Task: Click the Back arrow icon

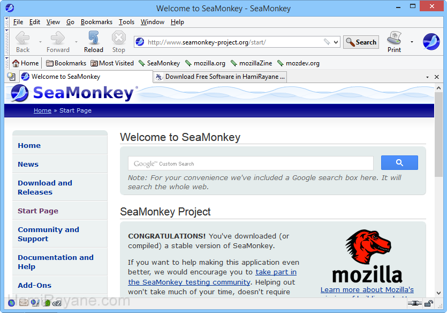Action: click(x=22, y=38)
